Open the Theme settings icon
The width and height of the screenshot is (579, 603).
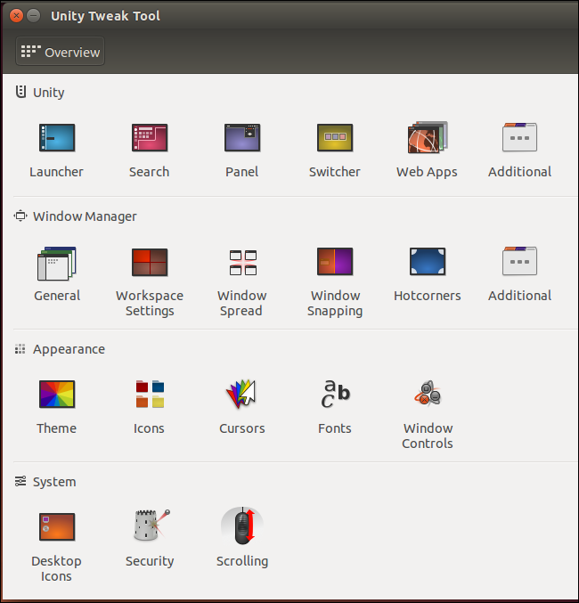[57, 395]
